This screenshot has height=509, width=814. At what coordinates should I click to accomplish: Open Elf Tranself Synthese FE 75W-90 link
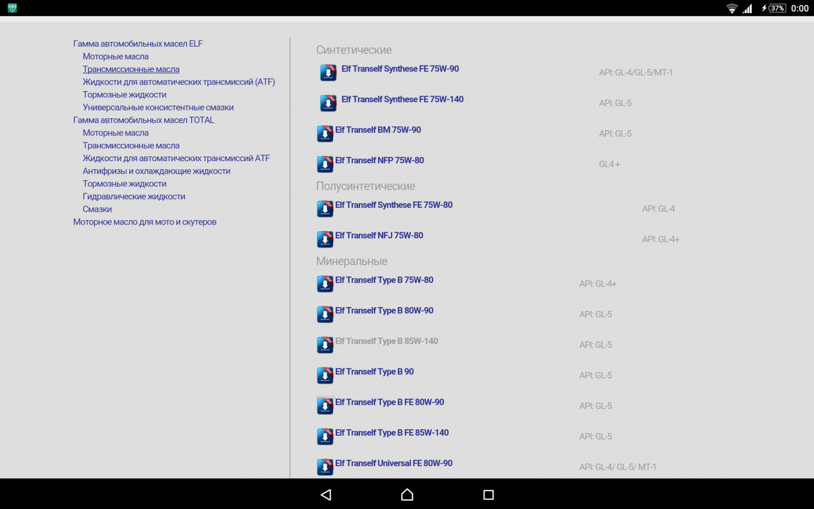point(400,69)
